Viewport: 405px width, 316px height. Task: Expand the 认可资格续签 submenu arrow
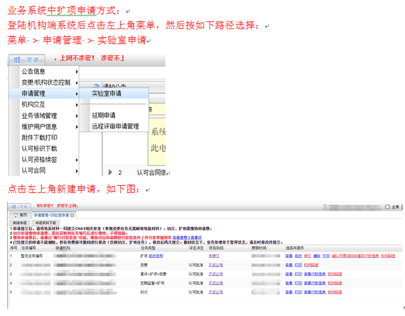pos(77,160)
